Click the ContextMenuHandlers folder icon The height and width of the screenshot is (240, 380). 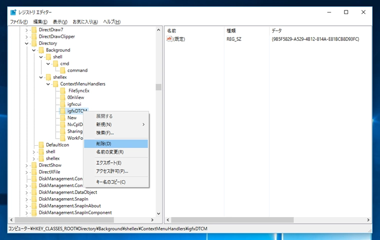pos(55,84)
